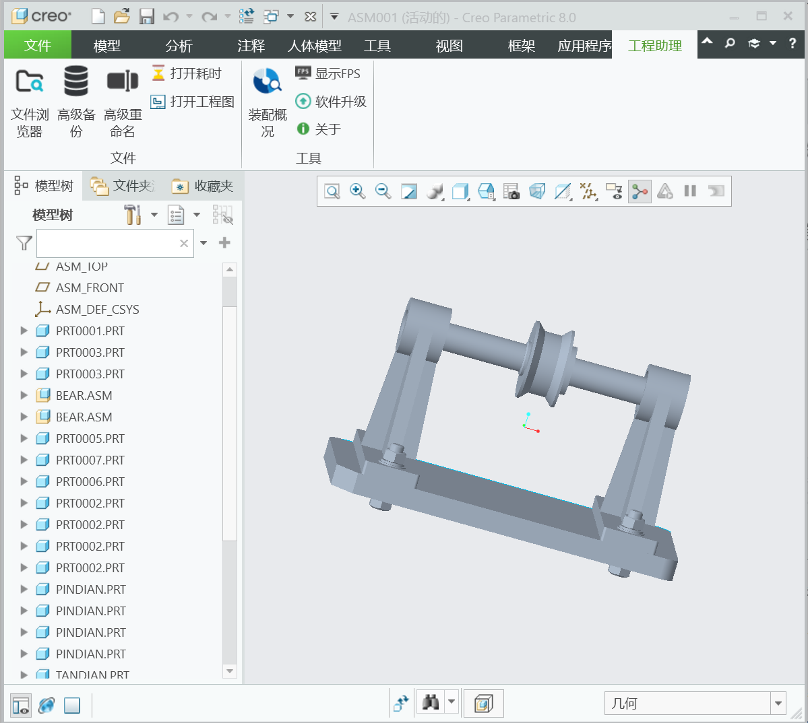Toggle model tree panel display in status bar

[21, 705]
